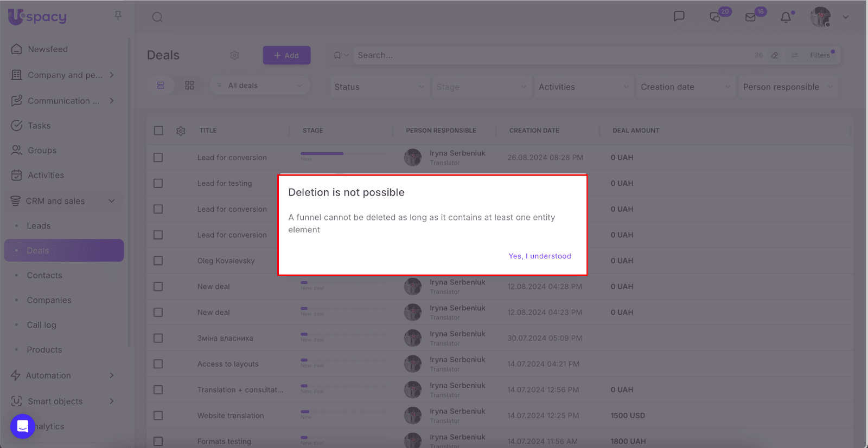Open the notifications bell icon
868x448 pixels.
pos(786,17)
